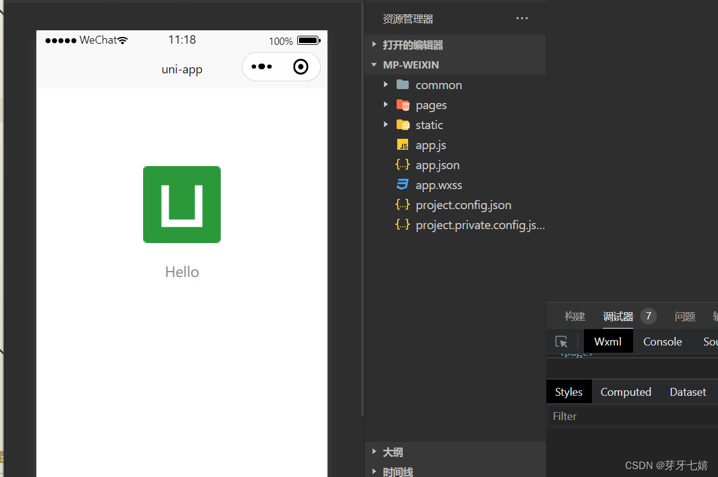Open the mini program three-dot menu

tap(261, 67)
